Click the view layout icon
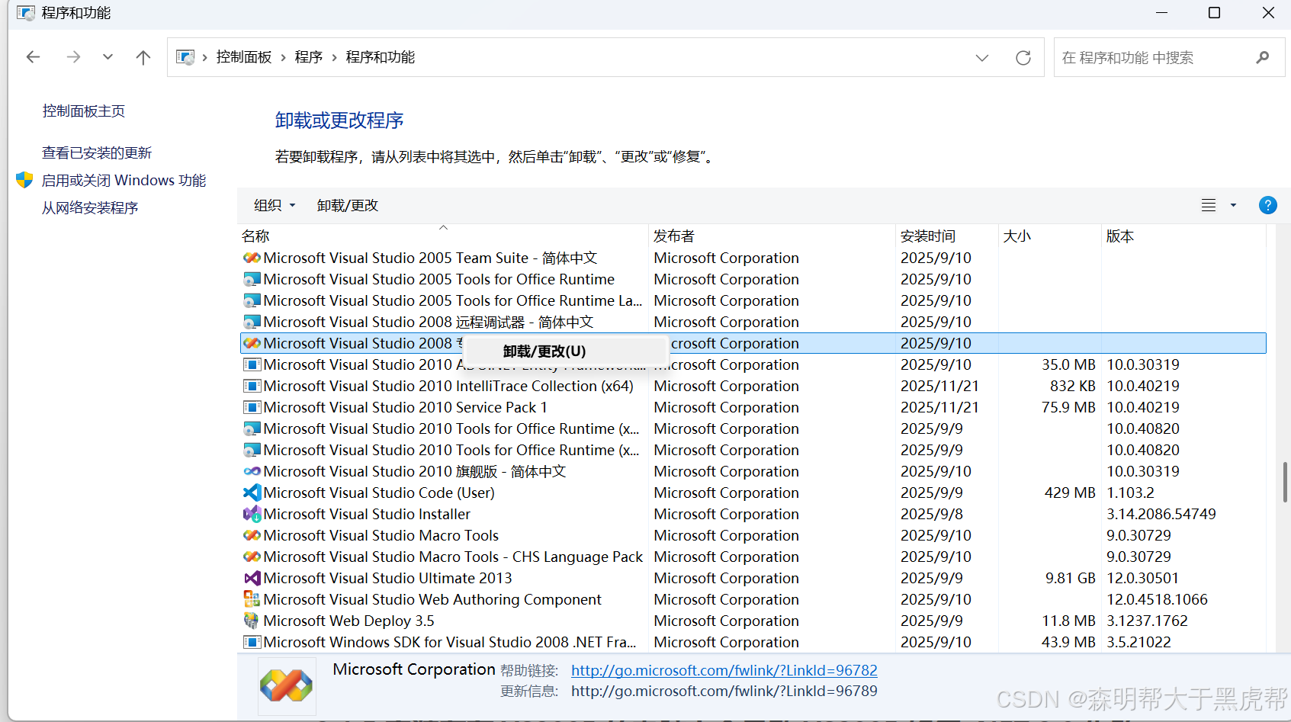The width and height of the screenshot is (1291, 722). pyautogui.click(x=1209, y=205)
